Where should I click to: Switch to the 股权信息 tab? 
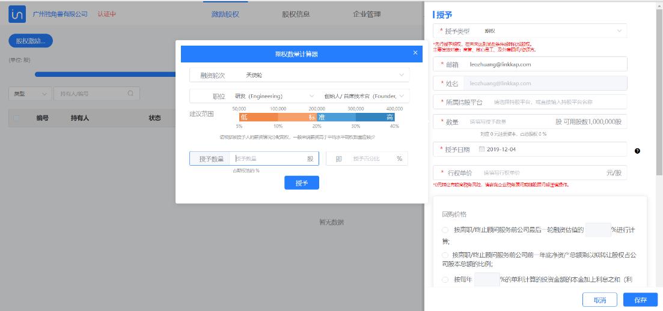[x=296, y=14]
